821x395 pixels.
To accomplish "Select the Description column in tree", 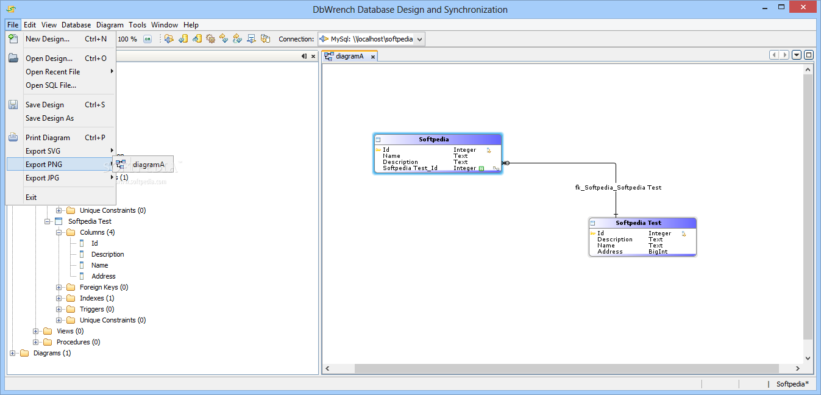I will (x=107, y=254).
